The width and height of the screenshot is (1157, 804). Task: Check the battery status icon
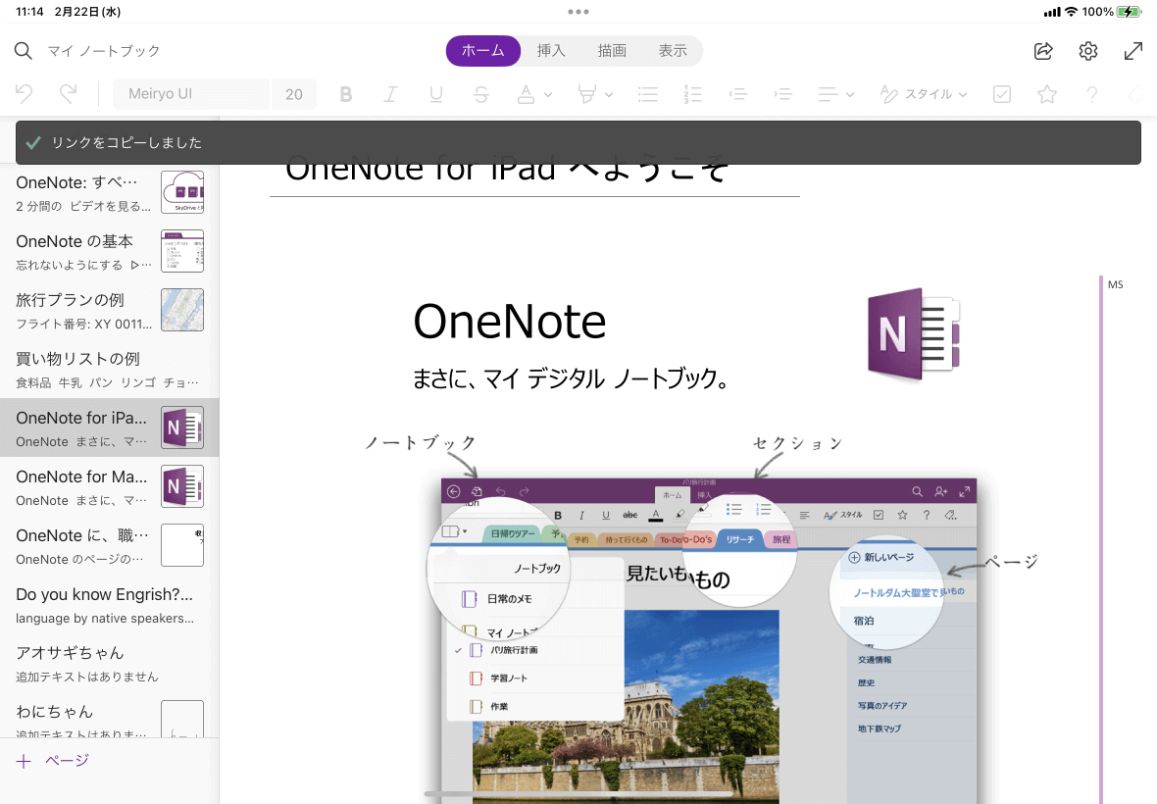pyautogui.click(x=1129, y=12)
